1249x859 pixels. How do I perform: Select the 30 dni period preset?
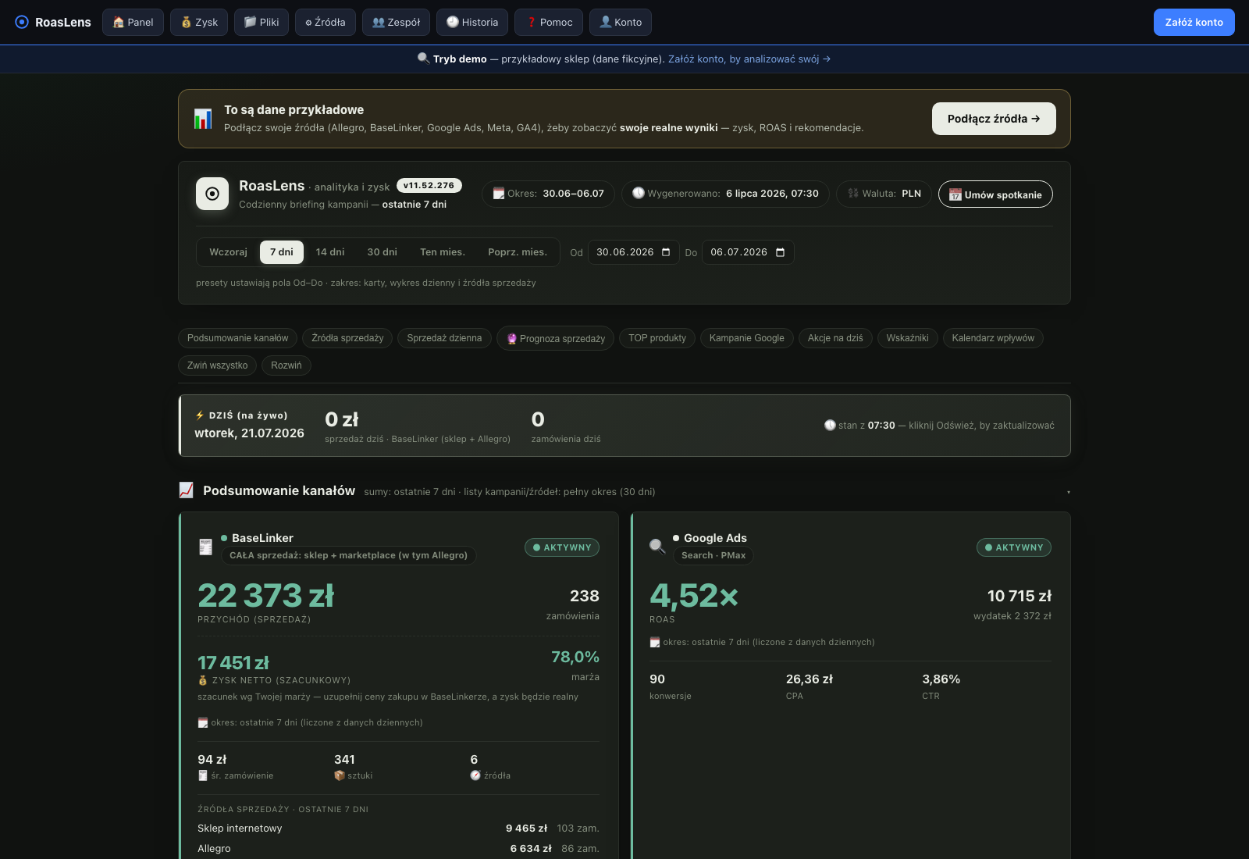(383, 252)
